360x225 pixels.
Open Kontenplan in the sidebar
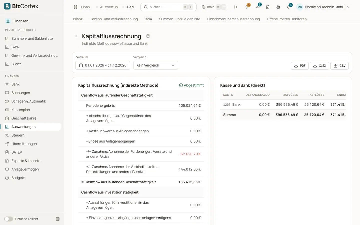point(32,110)
